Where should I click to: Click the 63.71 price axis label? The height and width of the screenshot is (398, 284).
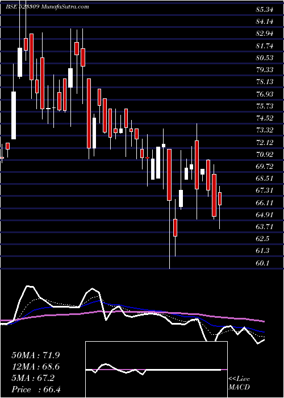click(x=265, y=227)
